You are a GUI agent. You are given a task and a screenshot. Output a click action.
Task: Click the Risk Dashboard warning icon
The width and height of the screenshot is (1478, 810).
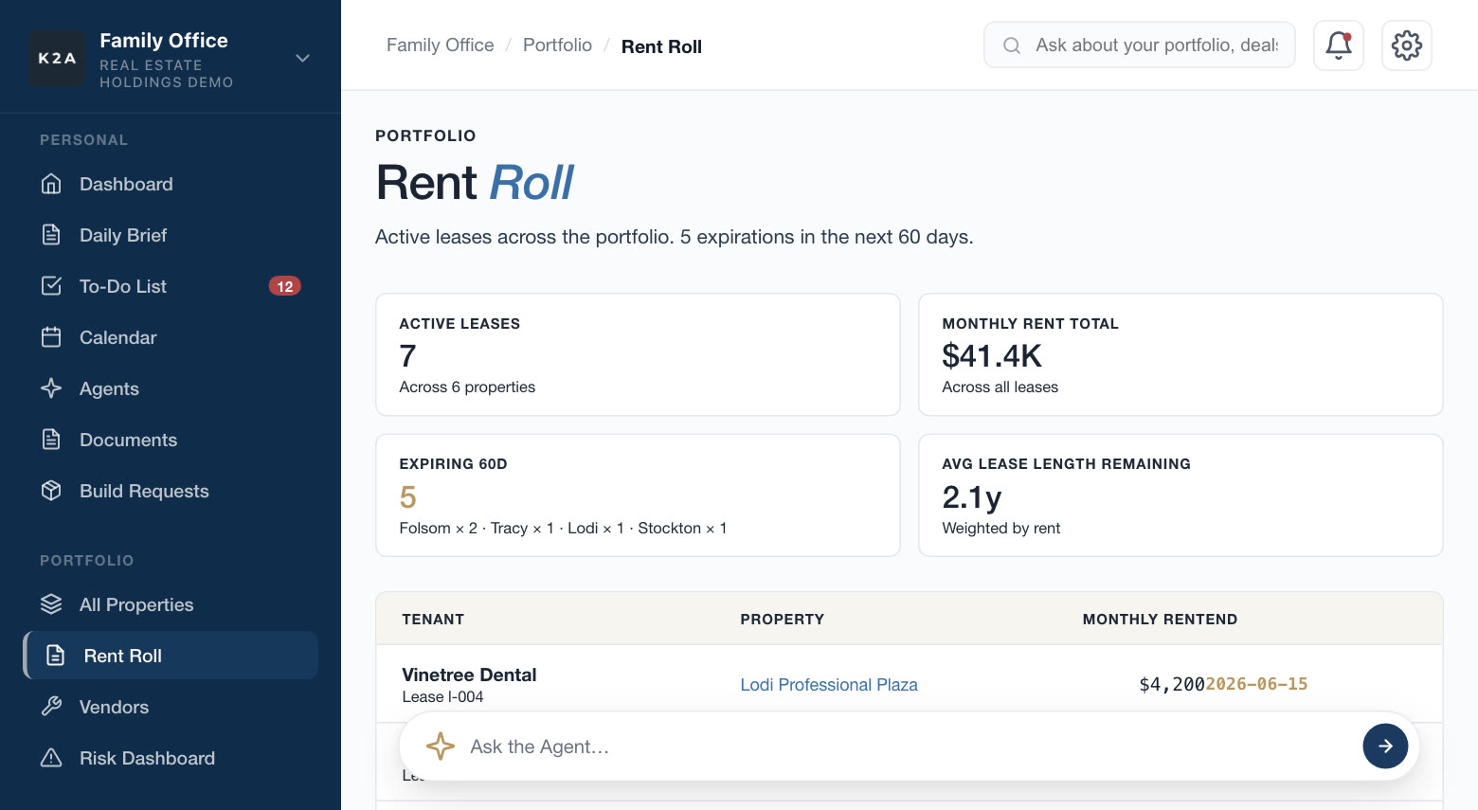51,758
